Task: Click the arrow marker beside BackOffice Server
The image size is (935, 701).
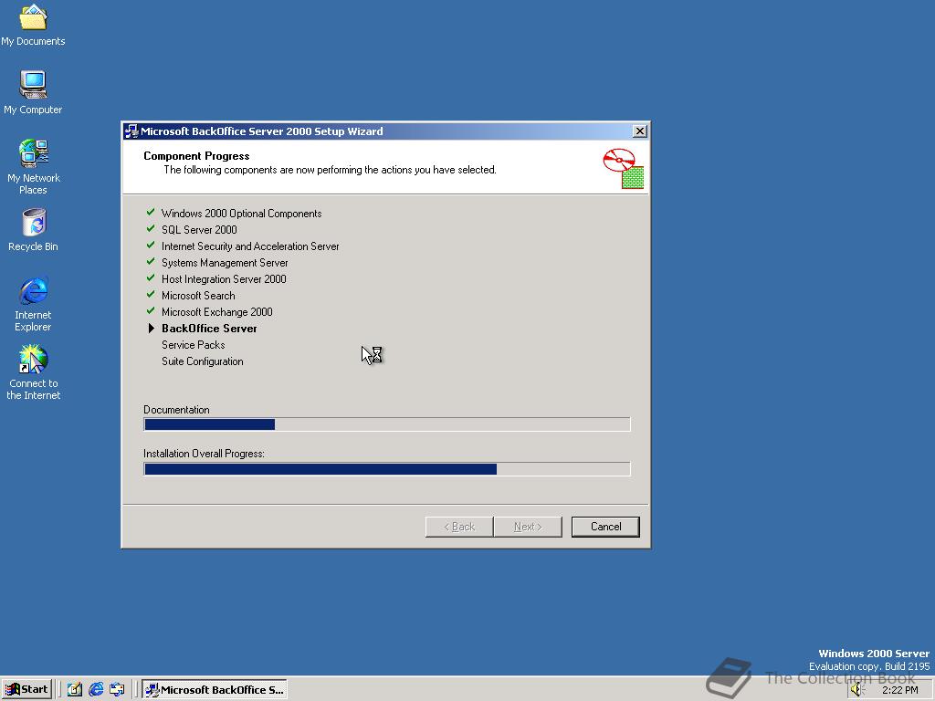Action: [151, 328]
